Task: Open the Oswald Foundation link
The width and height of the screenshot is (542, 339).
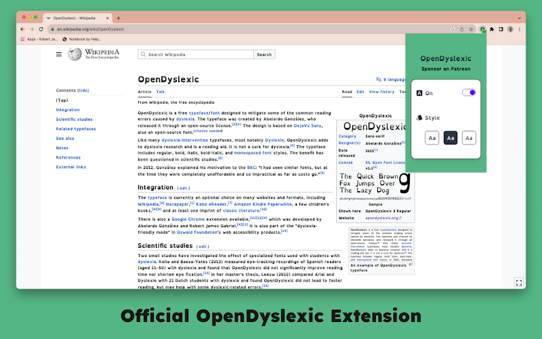Action: click(197, 232)
